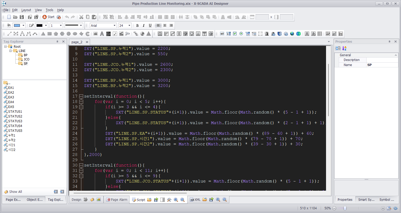Viewport: 401px width, 213px height.
Task: Open the line style dropdown
Action: pyautogui.click(x=81, y=25)
